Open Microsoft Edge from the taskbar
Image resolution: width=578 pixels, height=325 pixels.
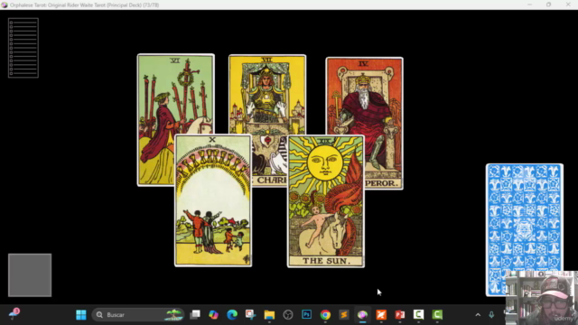pos(232,315)
